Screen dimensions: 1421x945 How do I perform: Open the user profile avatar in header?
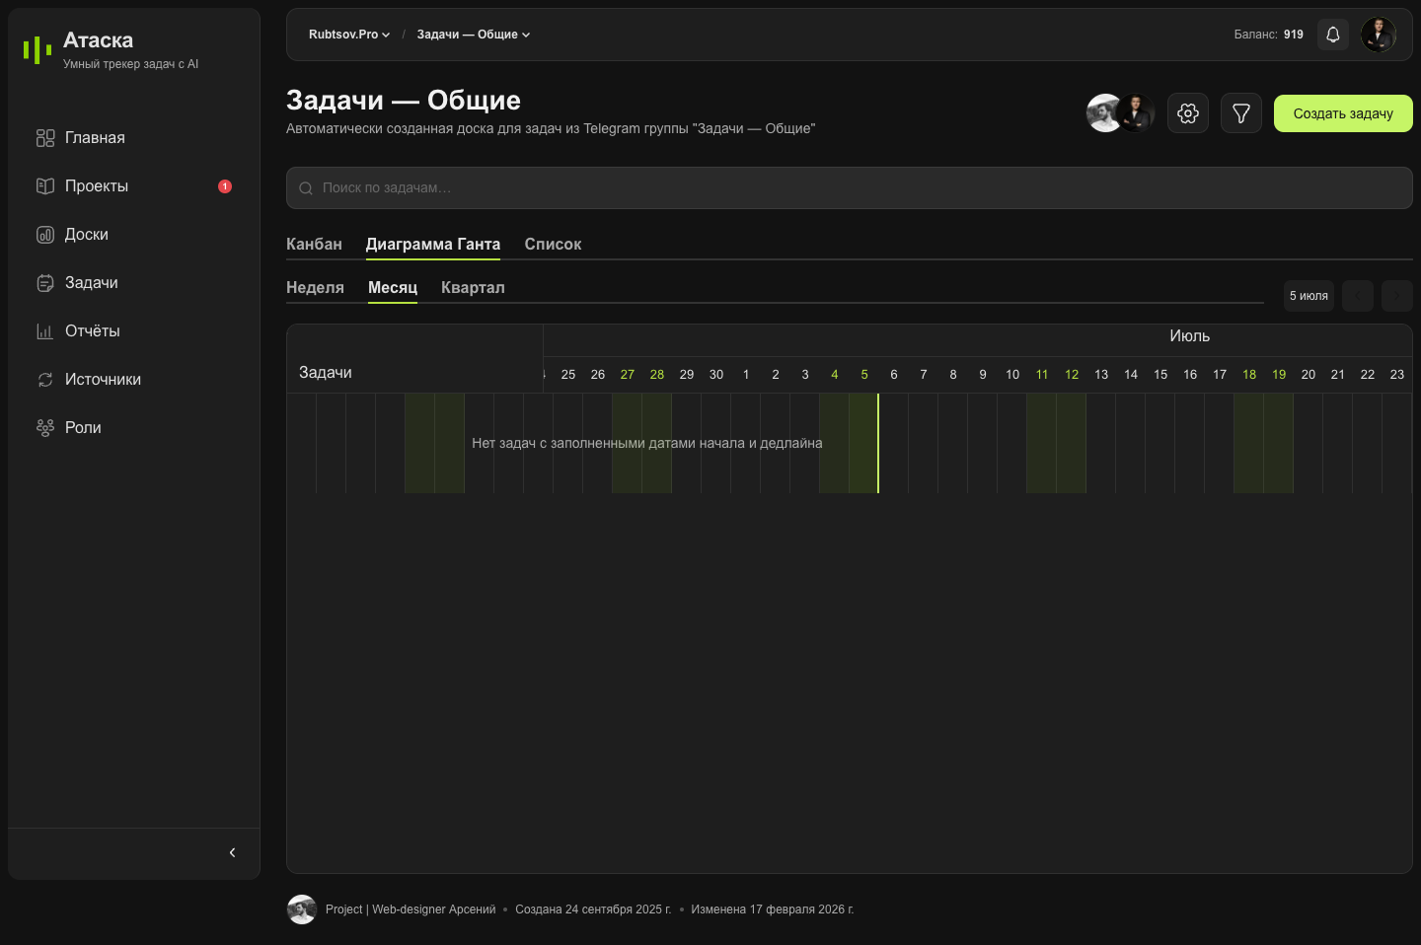coord(1379,35)
